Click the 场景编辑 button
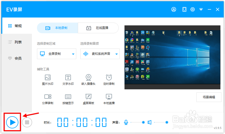The width and height of the screenshot is (225, 134). (x=209, y=97)
